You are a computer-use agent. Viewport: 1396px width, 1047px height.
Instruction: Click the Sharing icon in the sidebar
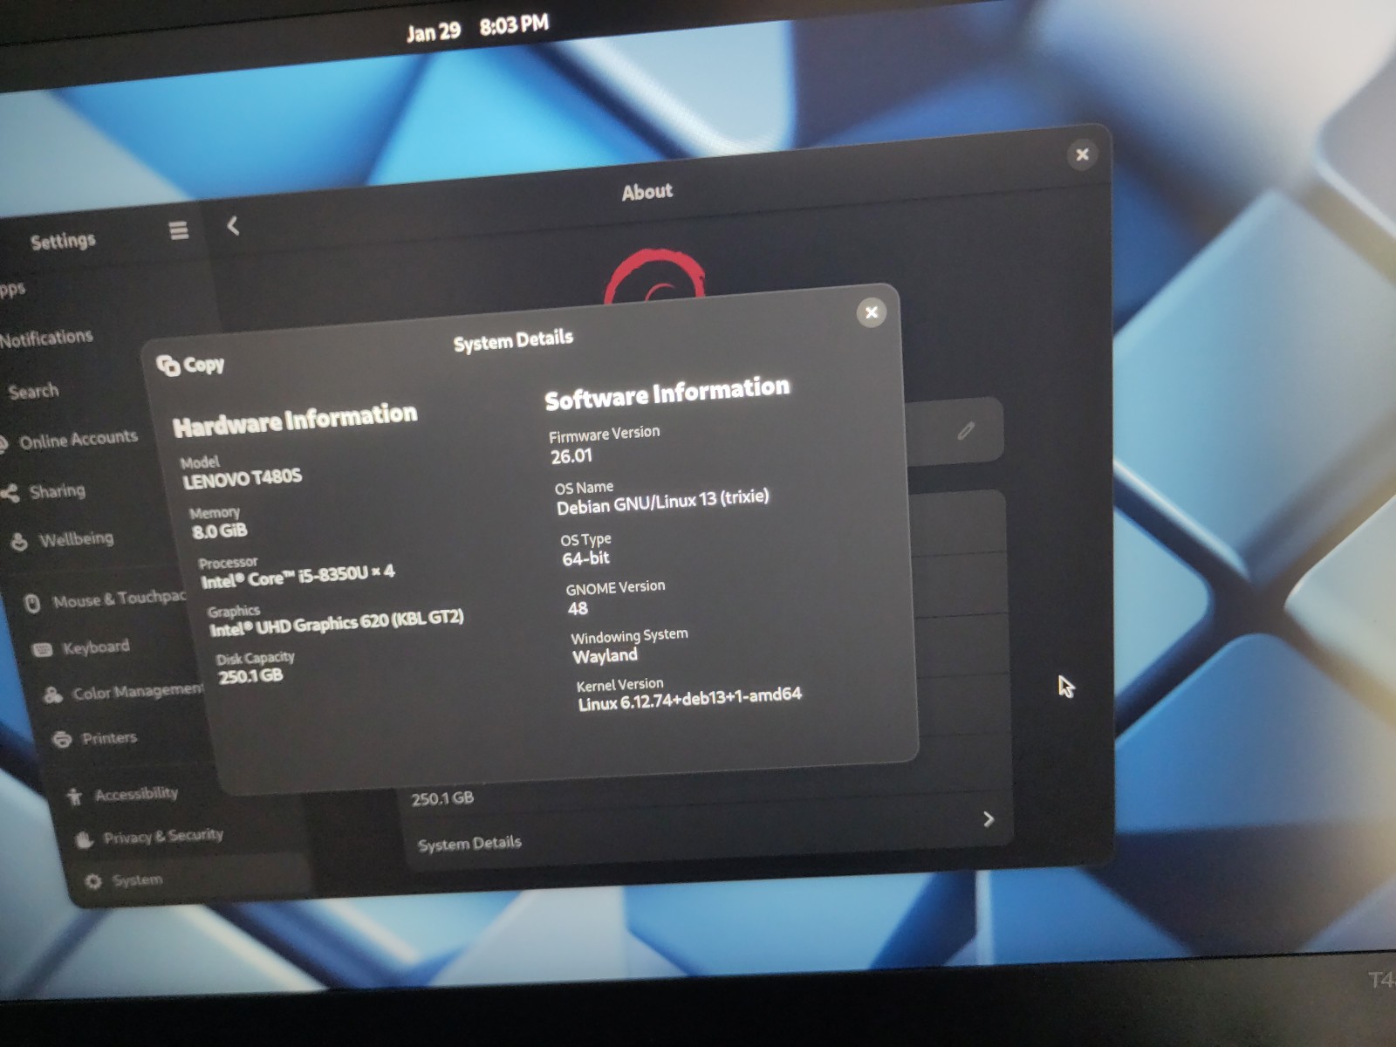click(10, 494)
